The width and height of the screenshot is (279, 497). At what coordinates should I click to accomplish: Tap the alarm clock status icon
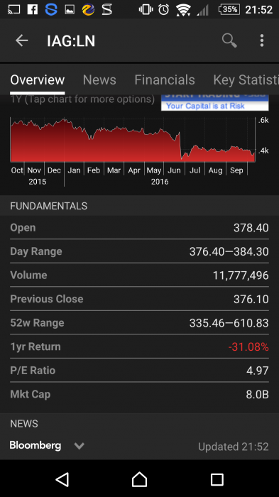163,10
